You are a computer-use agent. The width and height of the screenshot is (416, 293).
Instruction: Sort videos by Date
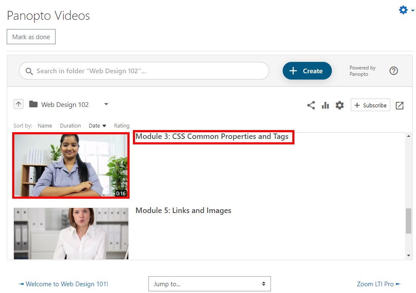[97, 125]
